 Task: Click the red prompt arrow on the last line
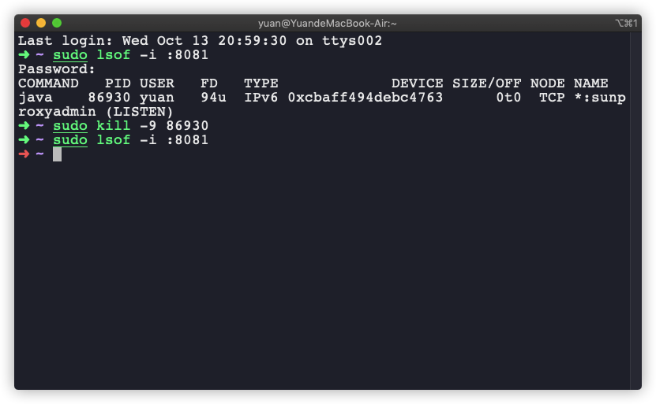[23, 154]
